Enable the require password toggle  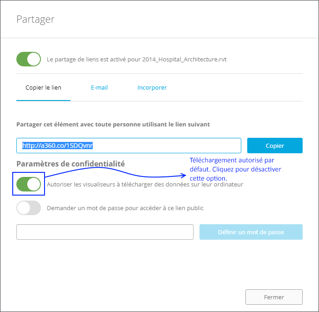[x=29, y=208]
